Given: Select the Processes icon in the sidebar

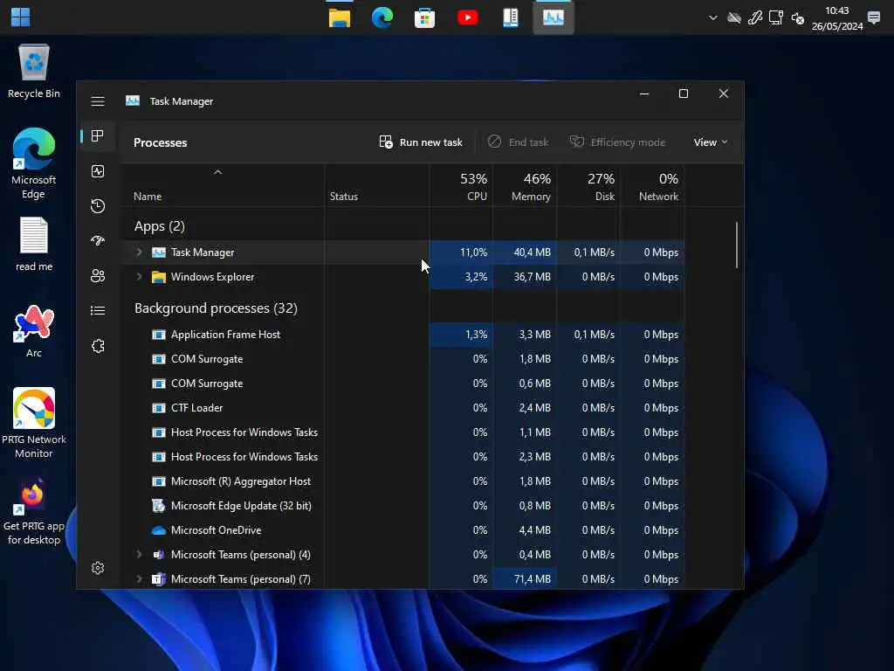Looking at the screenshot, I should point(98,135).
